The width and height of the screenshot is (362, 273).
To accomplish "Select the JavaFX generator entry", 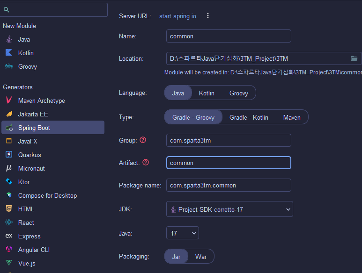I will coord(52,141).
